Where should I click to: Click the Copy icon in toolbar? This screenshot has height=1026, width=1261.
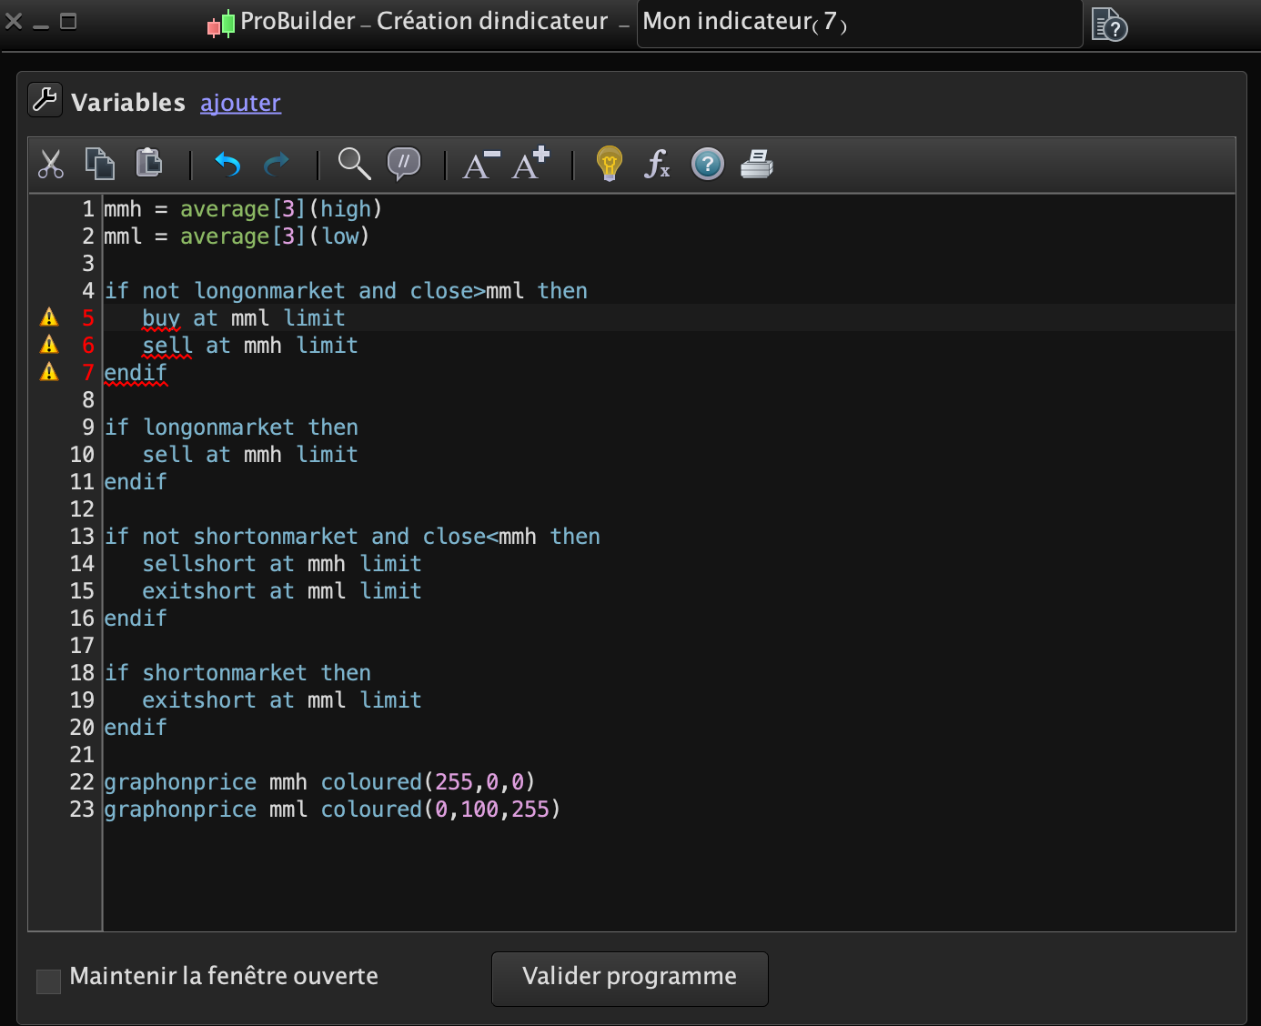[x=99, y=164]
